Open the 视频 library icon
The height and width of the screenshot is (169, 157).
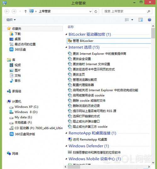tap(12, 65)
